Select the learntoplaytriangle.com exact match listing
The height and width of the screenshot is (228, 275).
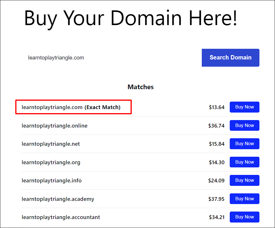click(x=71, y=107)
